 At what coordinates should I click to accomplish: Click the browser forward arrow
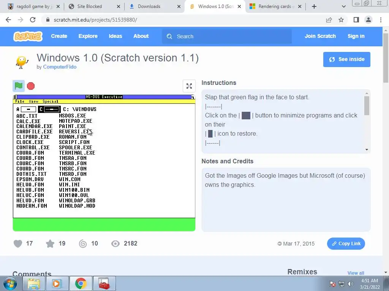21,20
